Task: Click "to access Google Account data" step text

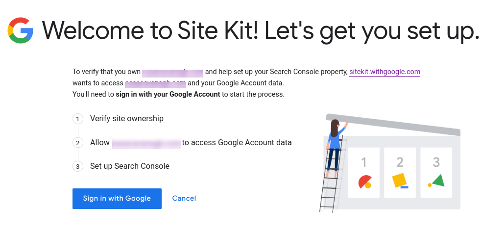Action: pyautogui.click(x=237, y=143)
